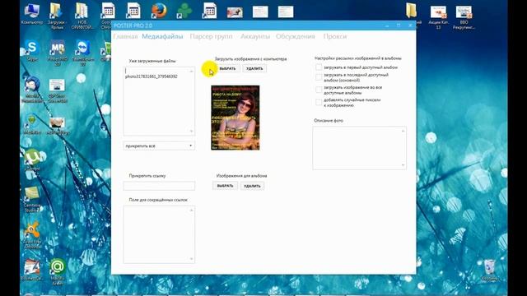Viewport: 527px width, 296px height.
Task: Toggle добавлять случайные пиксели к изображению
Action: pos(319,102)
